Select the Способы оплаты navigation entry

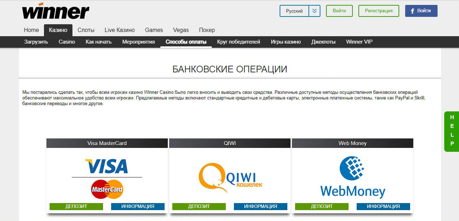[186, 42]
